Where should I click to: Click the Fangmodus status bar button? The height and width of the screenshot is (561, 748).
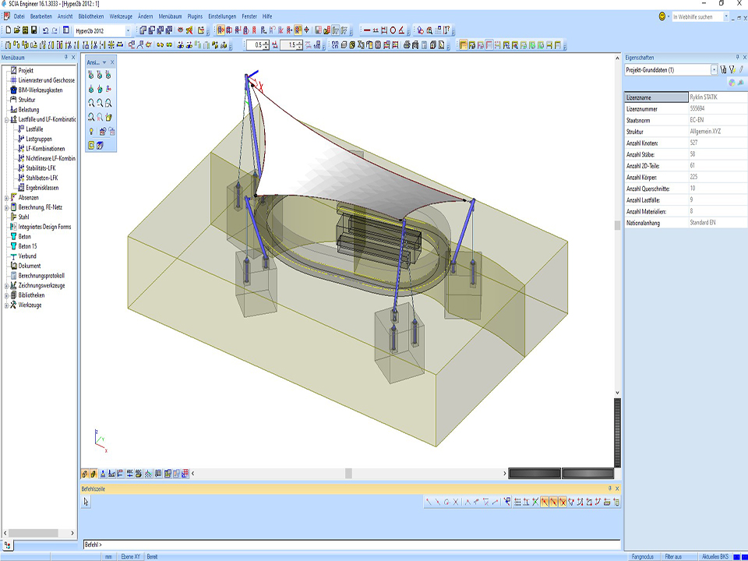tap(644, 556)
